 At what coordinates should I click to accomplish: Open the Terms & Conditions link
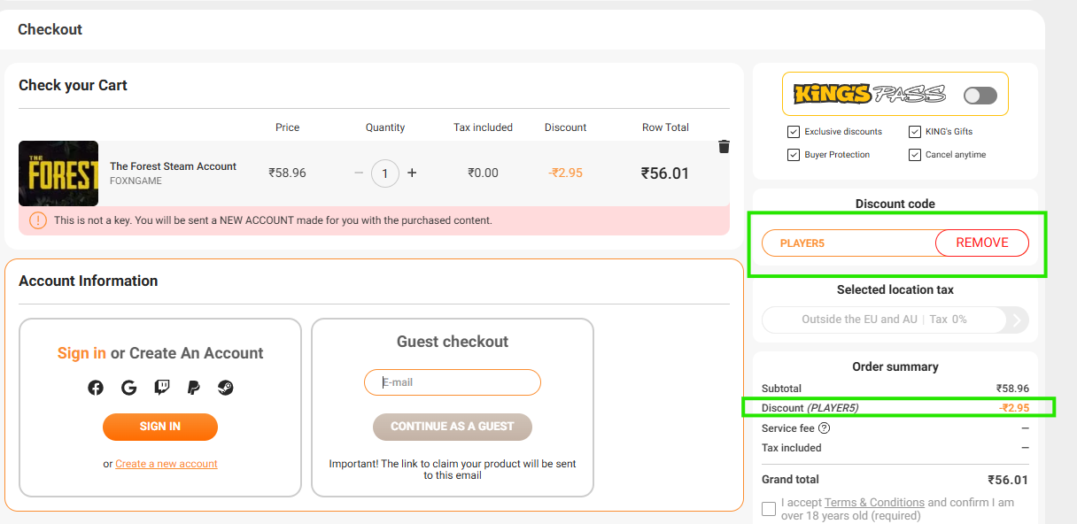pyautogui.click(x=874, y=502)
